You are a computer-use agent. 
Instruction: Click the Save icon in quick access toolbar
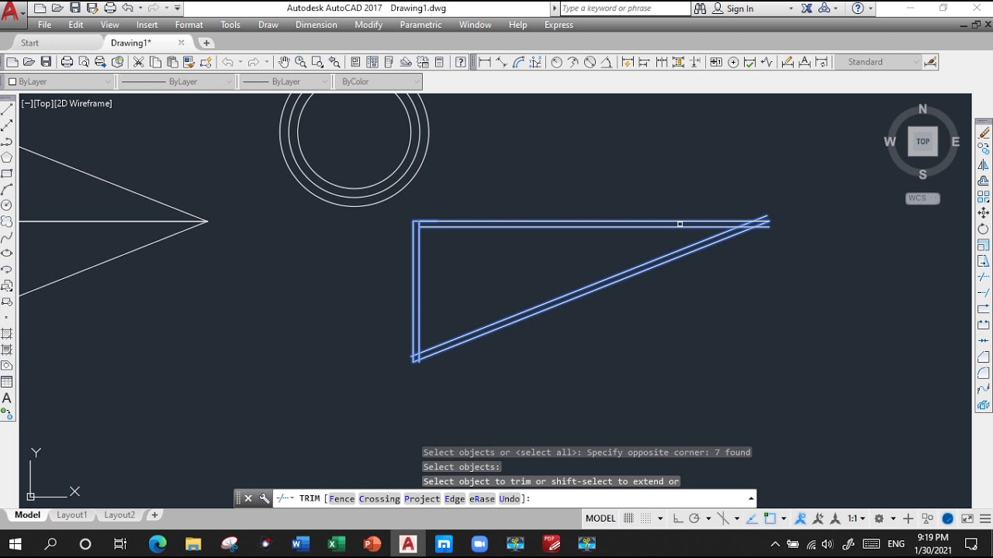(75, 8)
